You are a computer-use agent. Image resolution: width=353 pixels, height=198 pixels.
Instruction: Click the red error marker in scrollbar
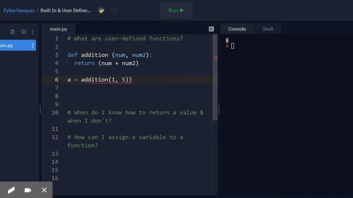point(216,58)
